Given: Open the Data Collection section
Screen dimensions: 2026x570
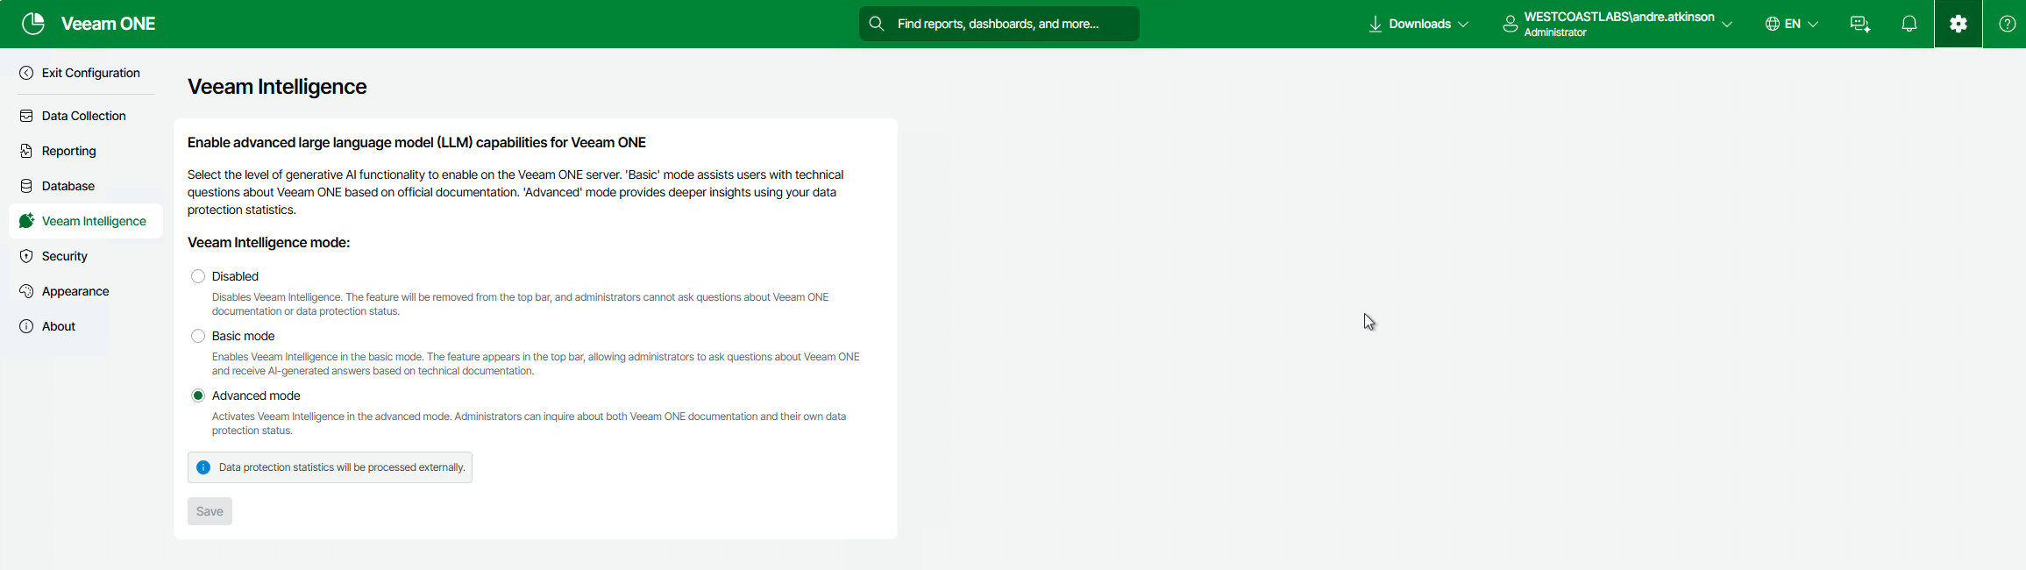Looking at the screenshot, I should [83, 116].
